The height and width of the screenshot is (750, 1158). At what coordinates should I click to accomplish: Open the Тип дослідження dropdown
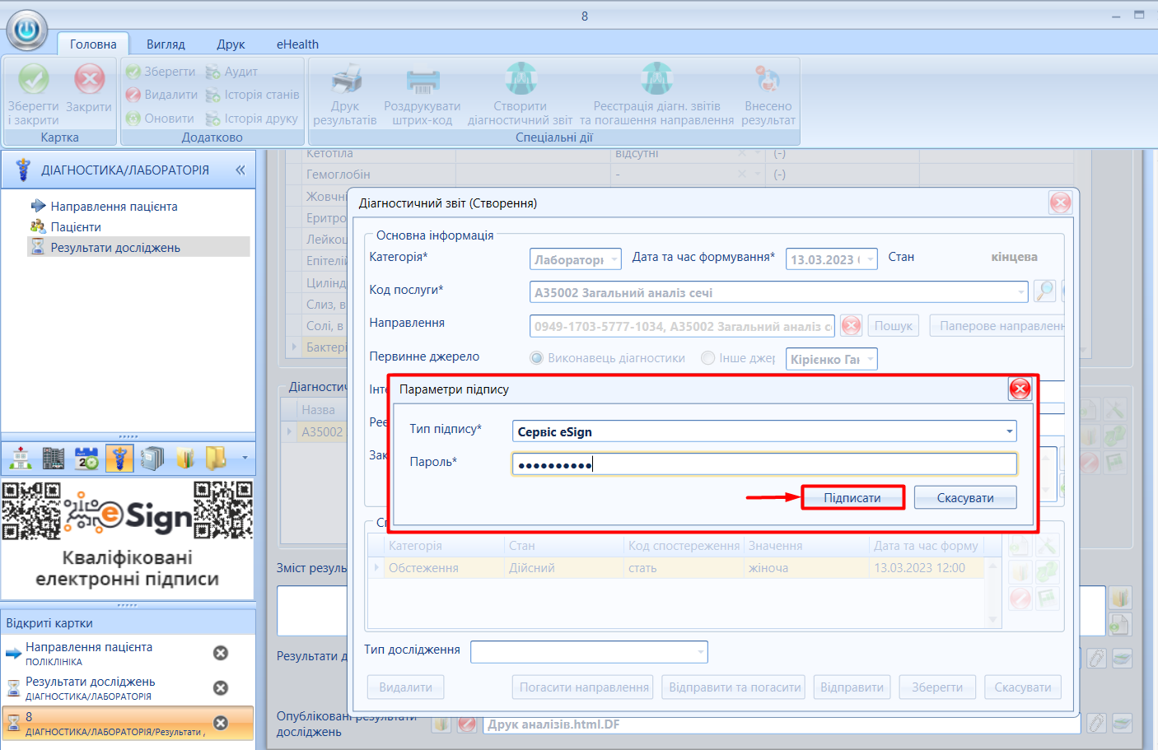700,652
